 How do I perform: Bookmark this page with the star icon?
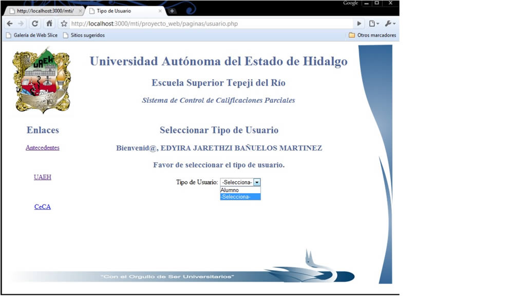(64, 24)
